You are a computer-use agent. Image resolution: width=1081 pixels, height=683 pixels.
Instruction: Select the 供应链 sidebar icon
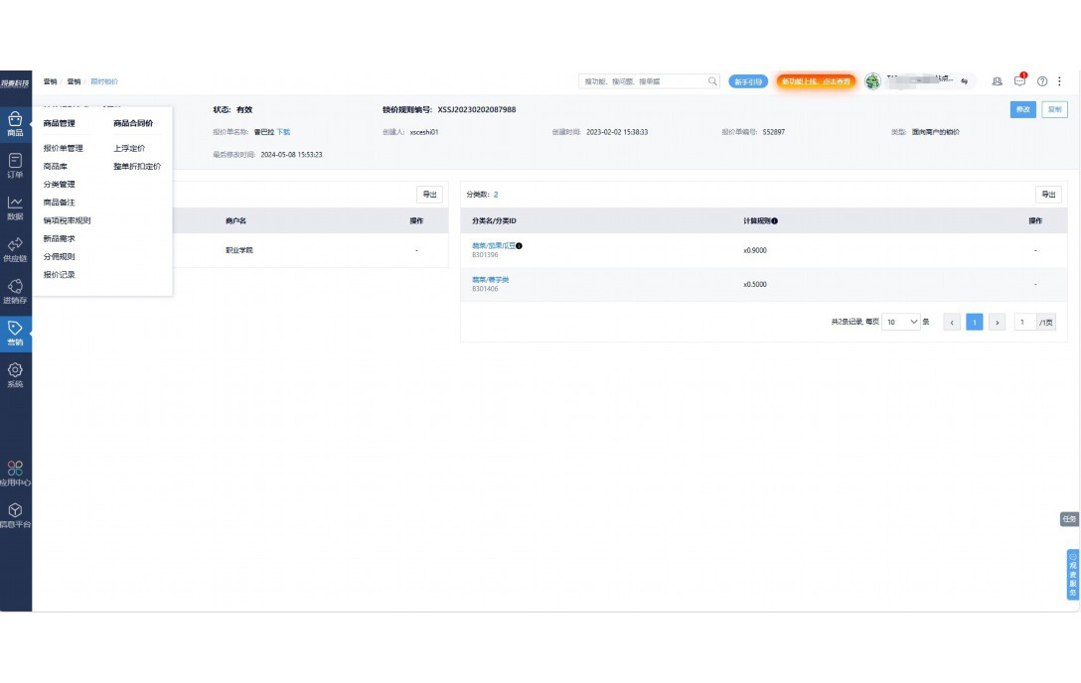15,248
